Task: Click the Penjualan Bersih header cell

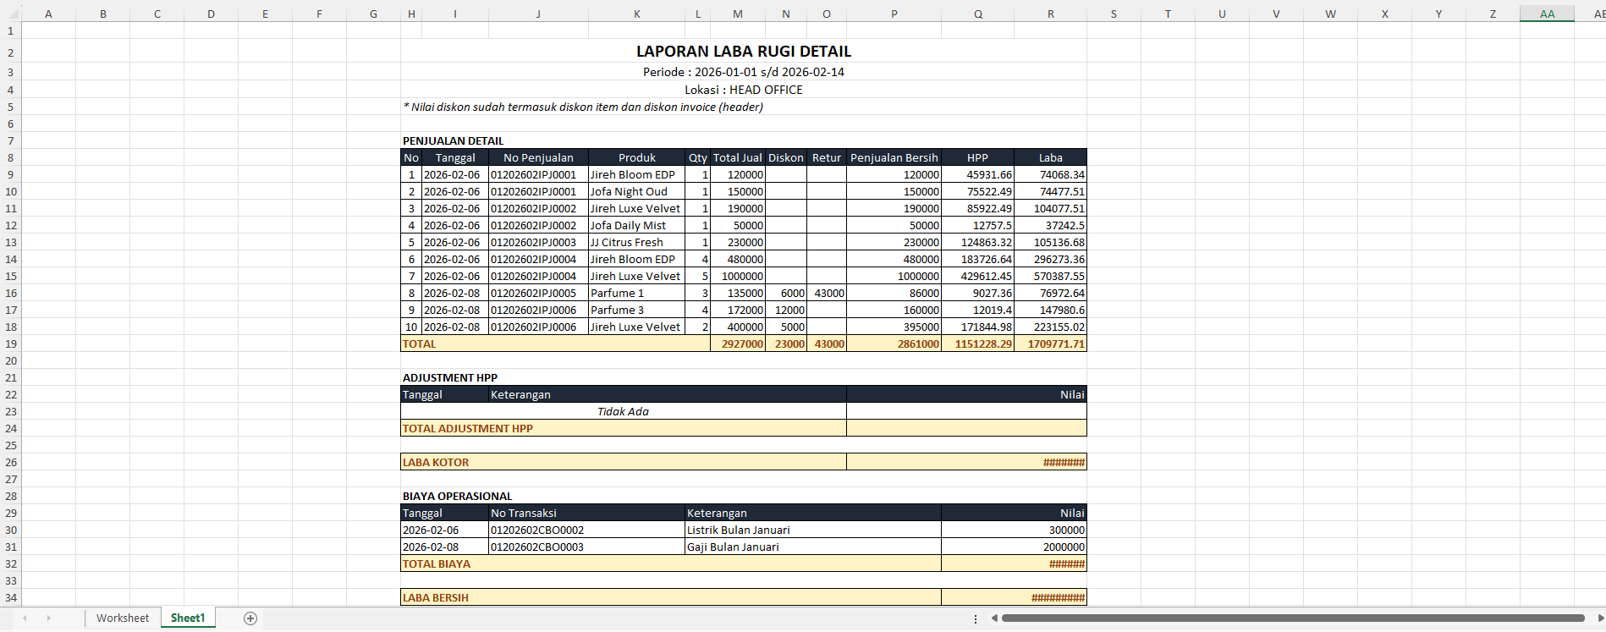Action: [894, 157]
